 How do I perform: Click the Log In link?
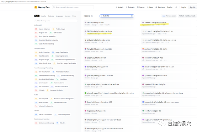point(183,7)
